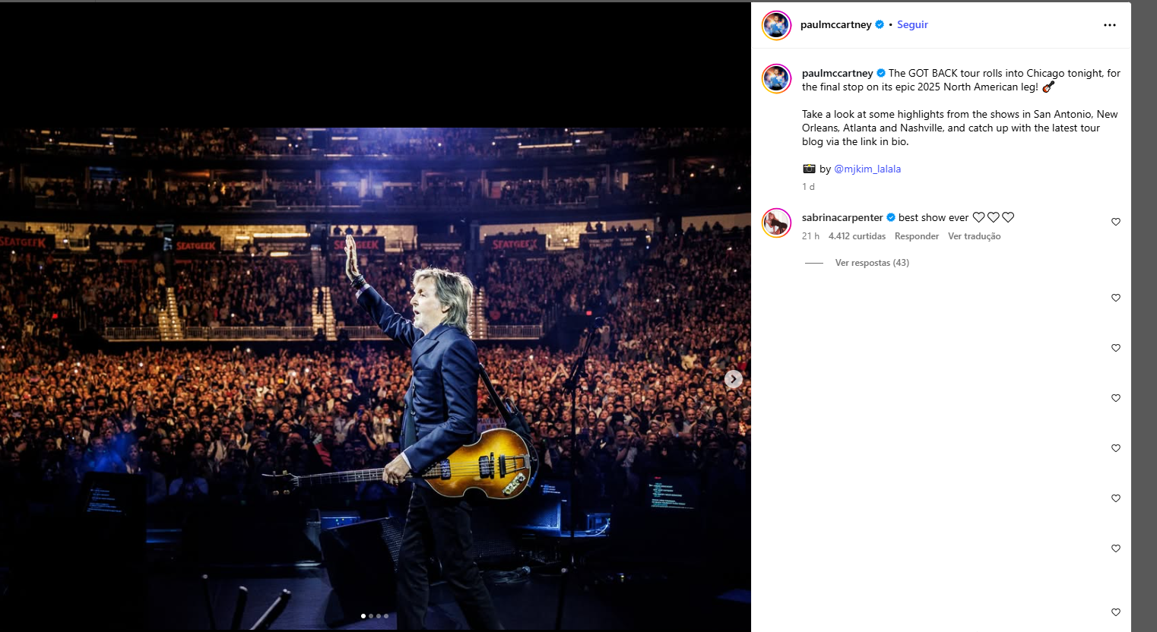1157x632 pixels.
Task: Show translation with Ver tradução
Action: pyautogui.click(x=974, y=236)
